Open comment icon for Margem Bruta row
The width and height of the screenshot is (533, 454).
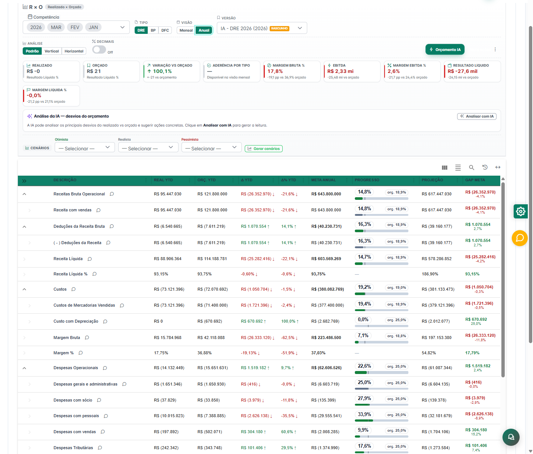pyautogui.click(x=87, y=338)
